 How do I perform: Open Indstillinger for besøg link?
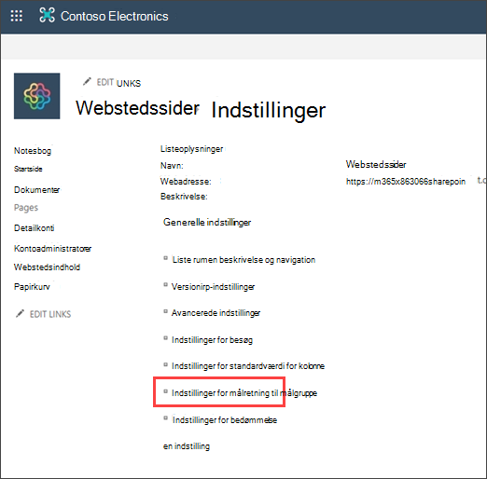(212, 340)
